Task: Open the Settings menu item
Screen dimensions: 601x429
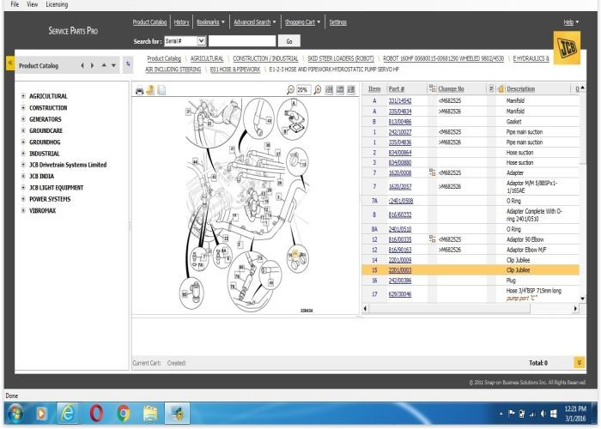Action: [338, 21]
